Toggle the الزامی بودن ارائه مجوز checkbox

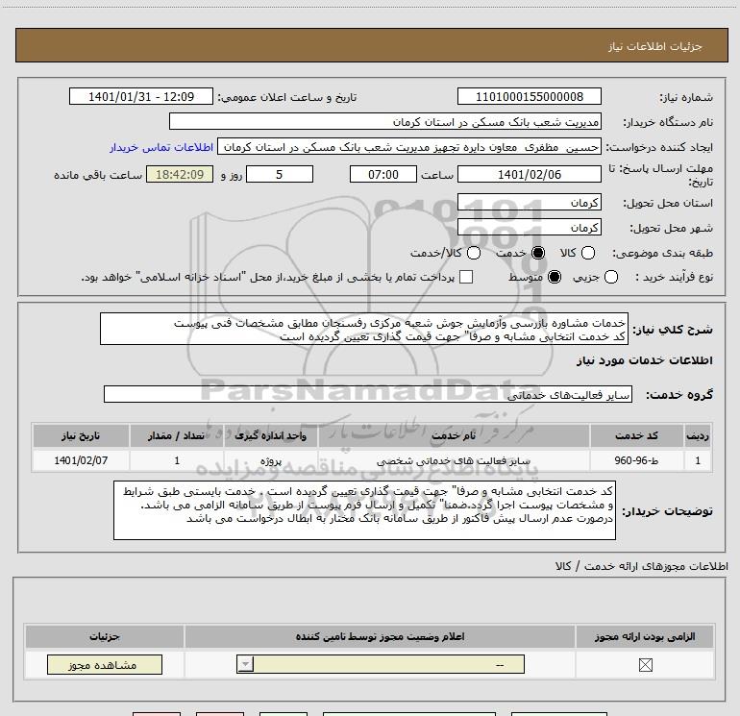(x=645, y=665)
